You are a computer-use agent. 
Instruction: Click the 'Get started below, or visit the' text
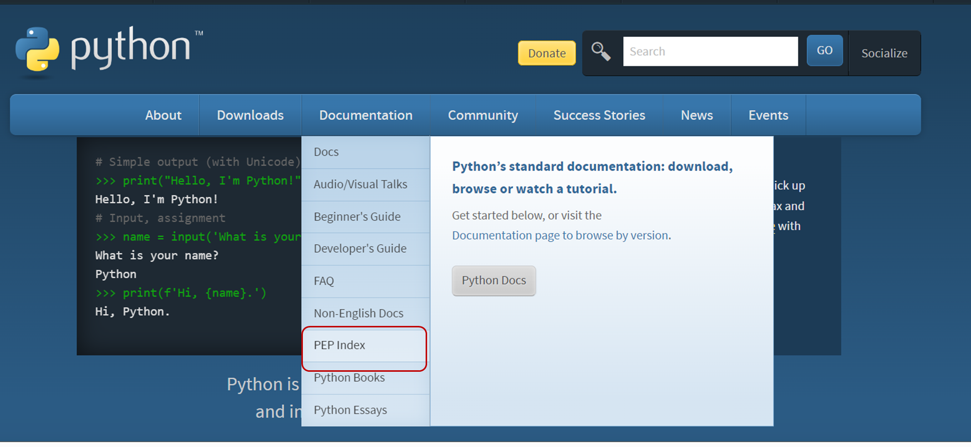(527, 215)
